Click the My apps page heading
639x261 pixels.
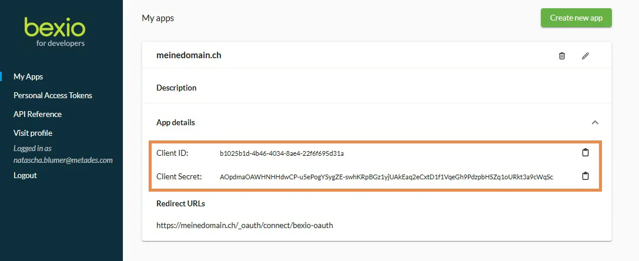(158, 18)
